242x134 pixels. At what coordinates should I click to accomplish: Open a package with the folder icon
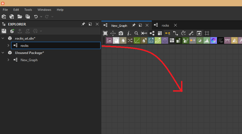point(20,17)
